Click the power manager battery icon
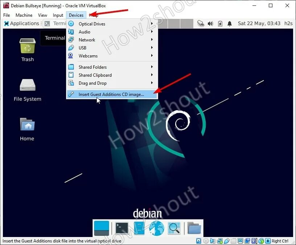The height and width of the screenshot is (245, 296). click(220, 24)
